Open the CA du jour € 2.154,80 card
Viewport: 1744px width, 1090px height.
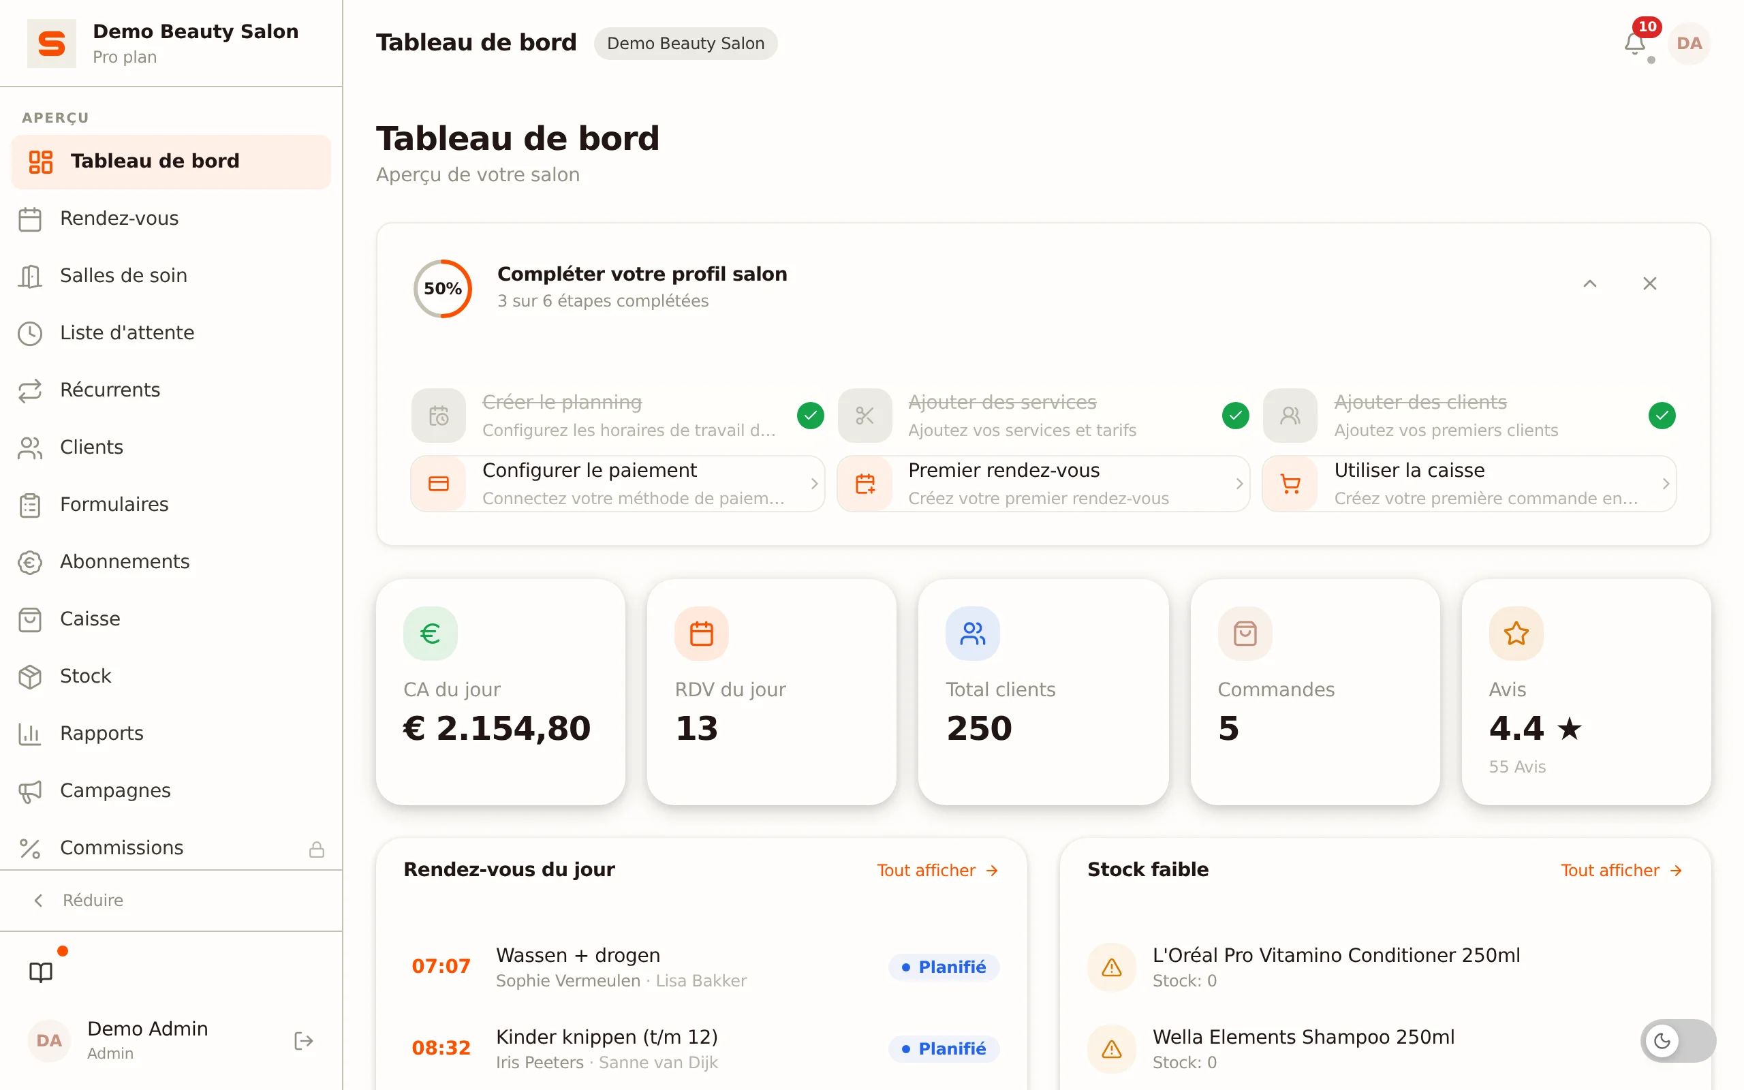(x=500, y=692)
